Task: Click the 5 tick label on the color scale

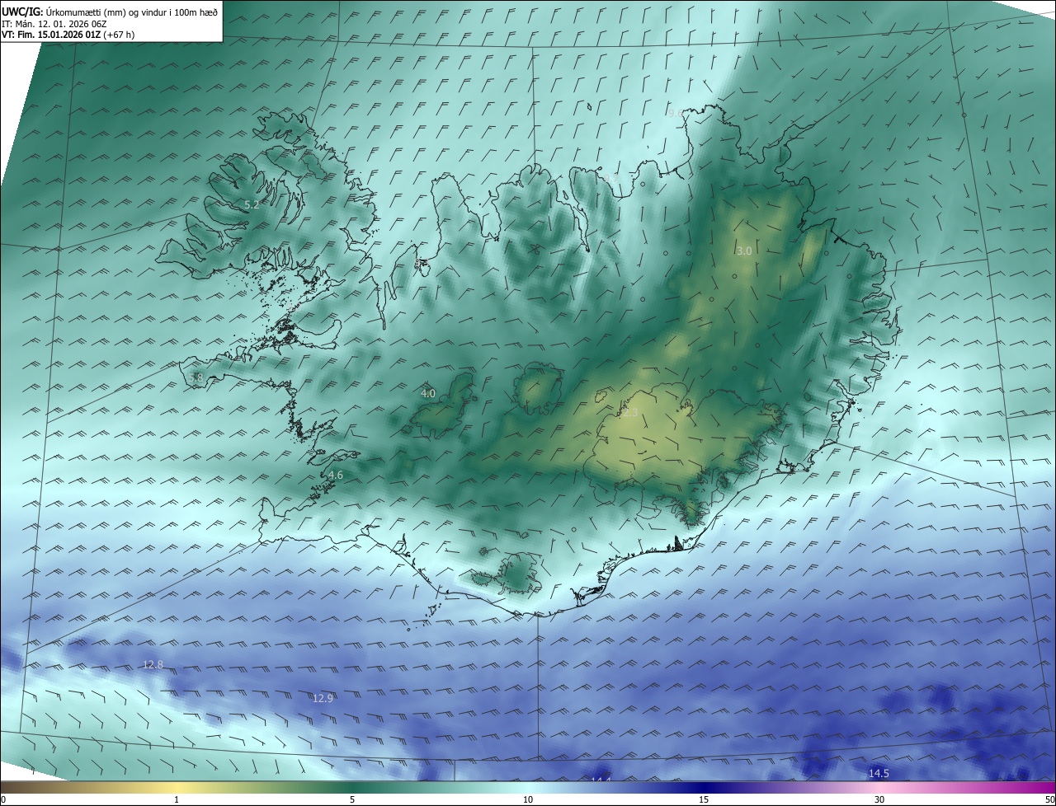Action: [x=352, y=799]
